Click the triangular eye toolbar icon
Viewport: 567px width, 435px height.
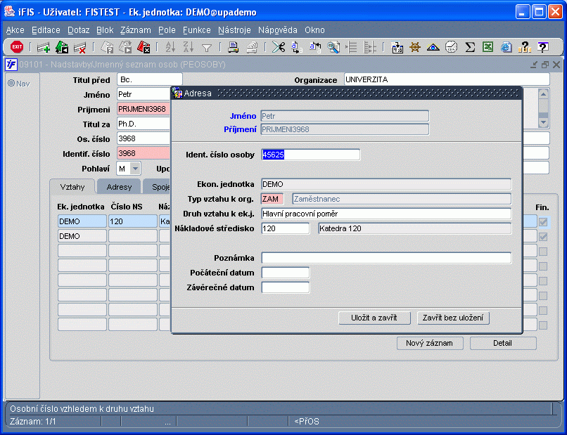point(433,47)
